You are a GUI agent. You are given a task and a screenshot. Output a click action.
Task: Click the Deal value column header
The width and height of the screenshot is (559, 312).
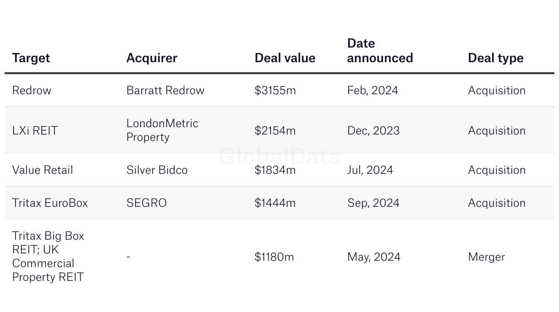[x=285, y=58]
